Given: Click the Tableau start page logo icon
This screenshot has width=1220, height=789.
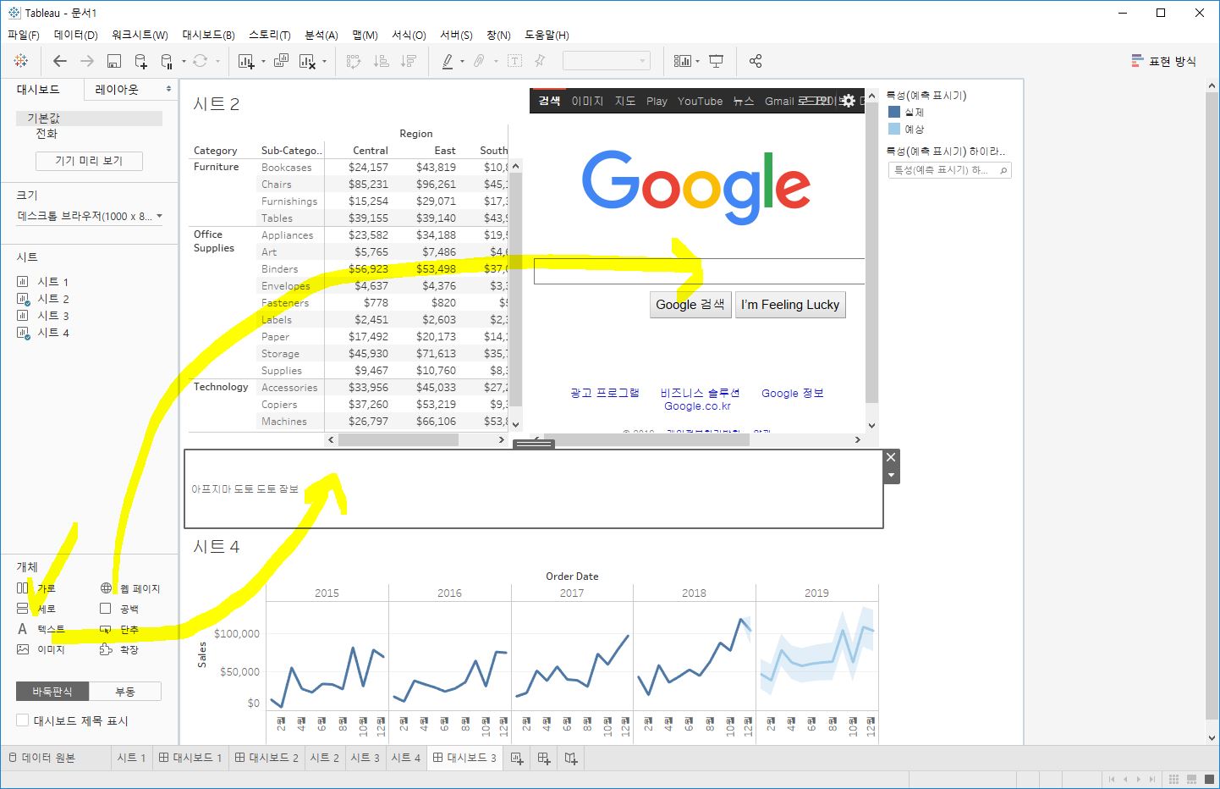Looking at the screenshot, I should click(x=21, y=61).
